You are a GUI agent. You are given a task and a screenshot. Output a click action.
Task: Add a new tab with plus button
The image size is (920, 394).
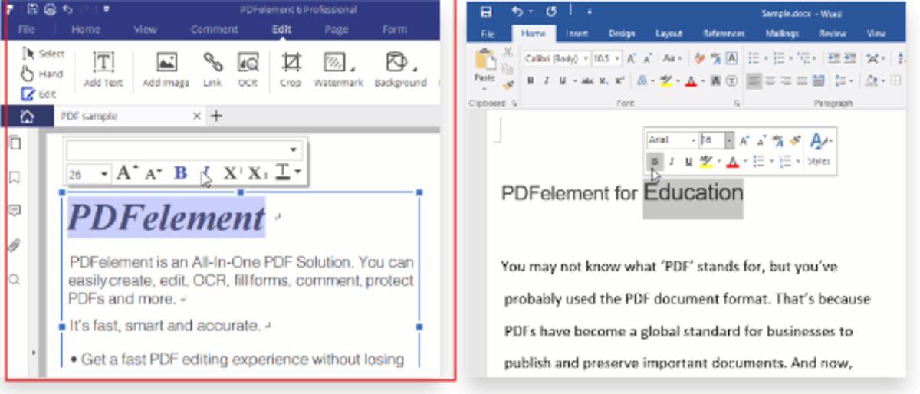(216, 117)
